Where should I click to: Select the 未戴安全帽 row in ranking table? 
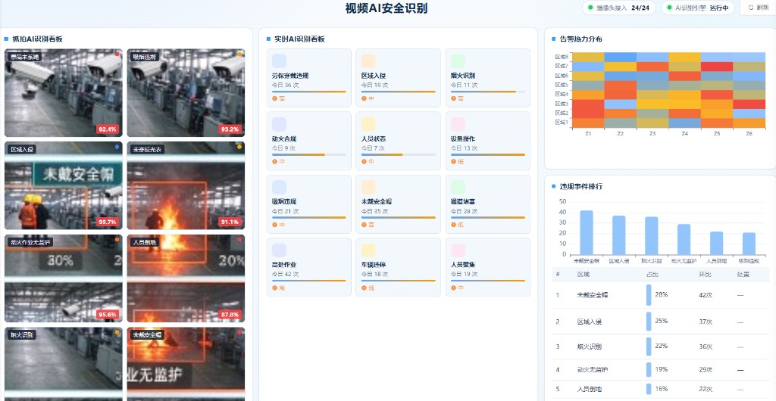click(661, 295)
